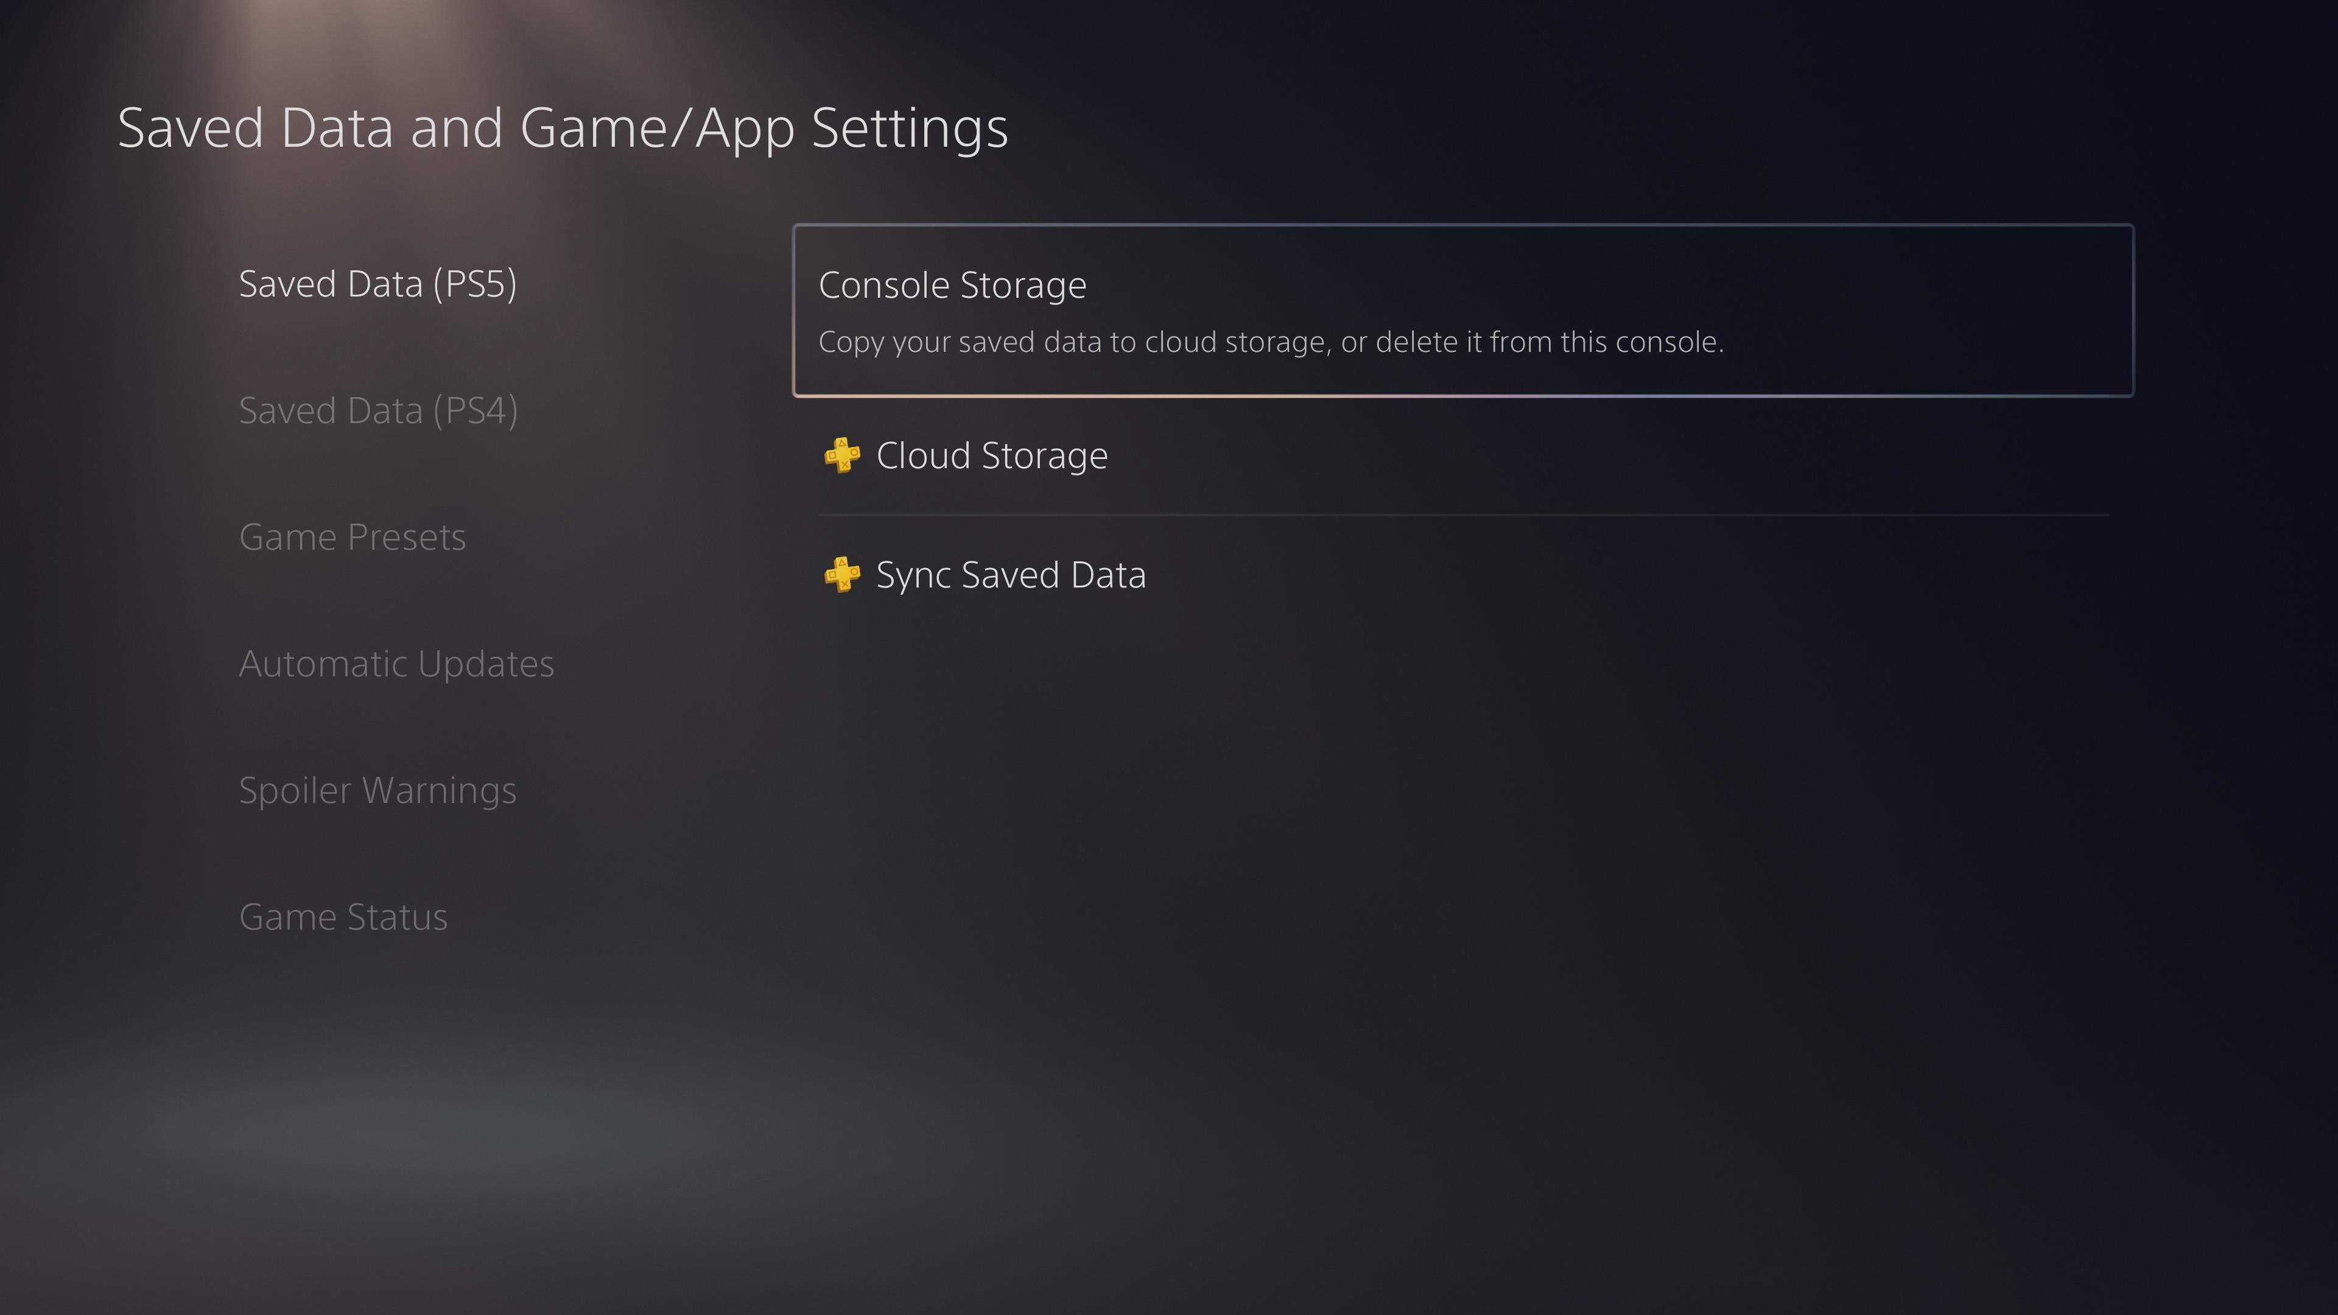This screenshot has width=2338, height=1315.
Task: Click the Console Storage title text
Action: click(x=952, y=286)
